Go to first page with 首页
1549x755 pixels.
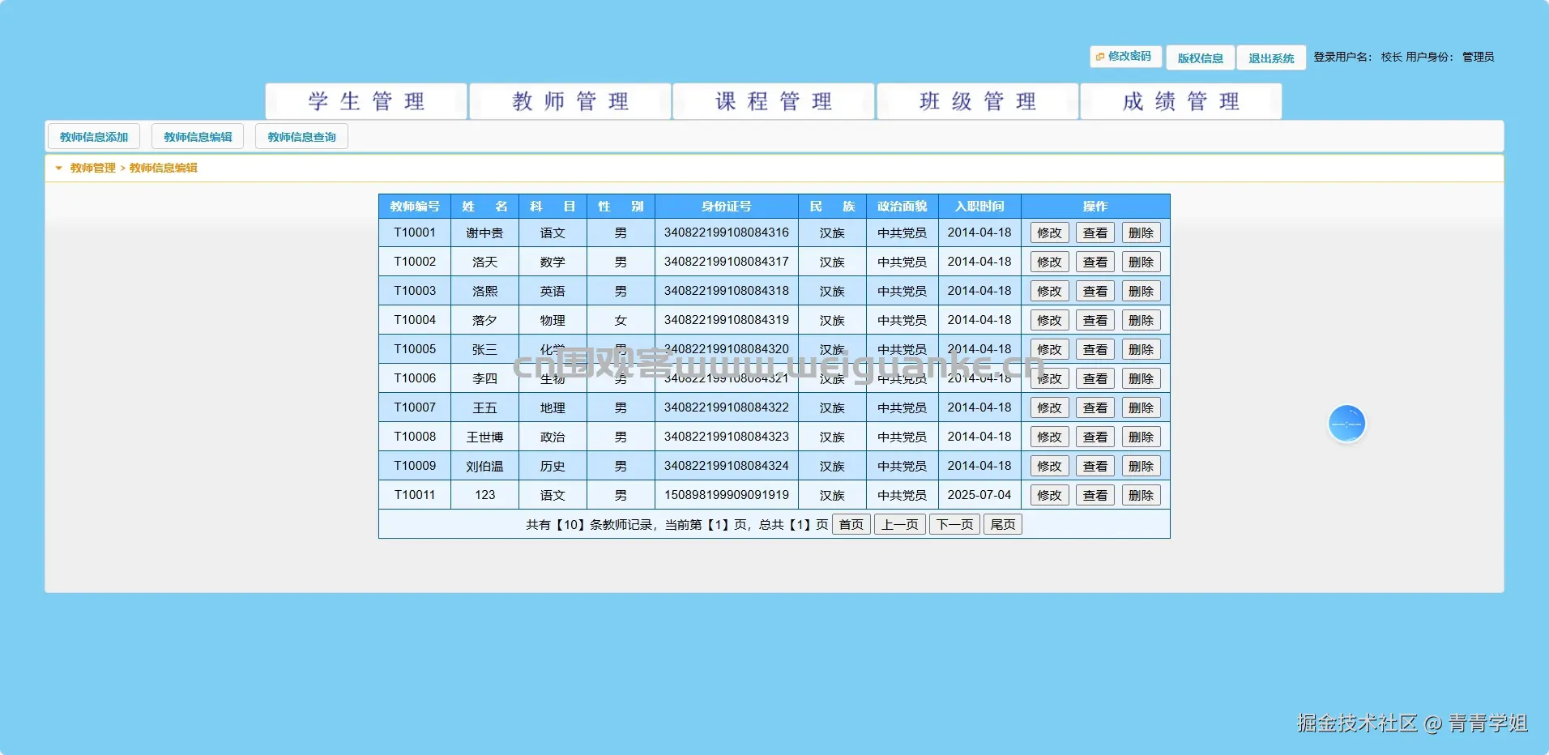pos(851,525)
